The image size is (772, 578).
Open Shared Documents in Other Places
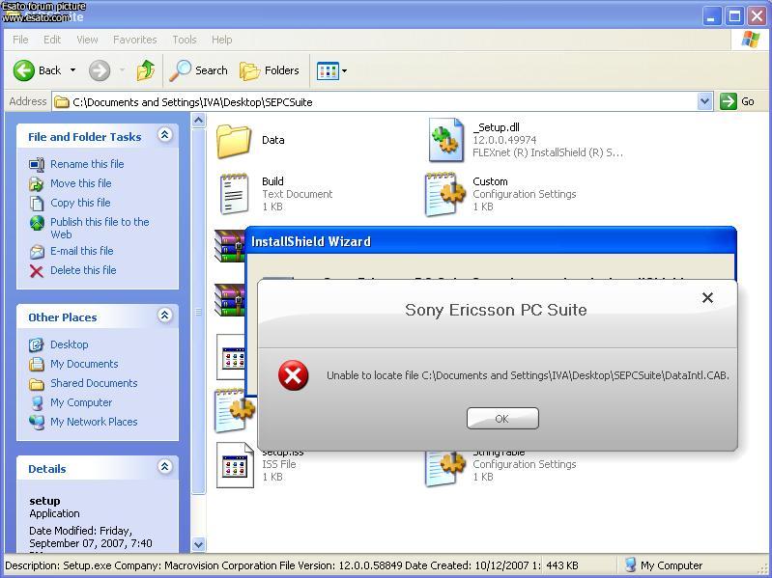click(x=94, y=383)
